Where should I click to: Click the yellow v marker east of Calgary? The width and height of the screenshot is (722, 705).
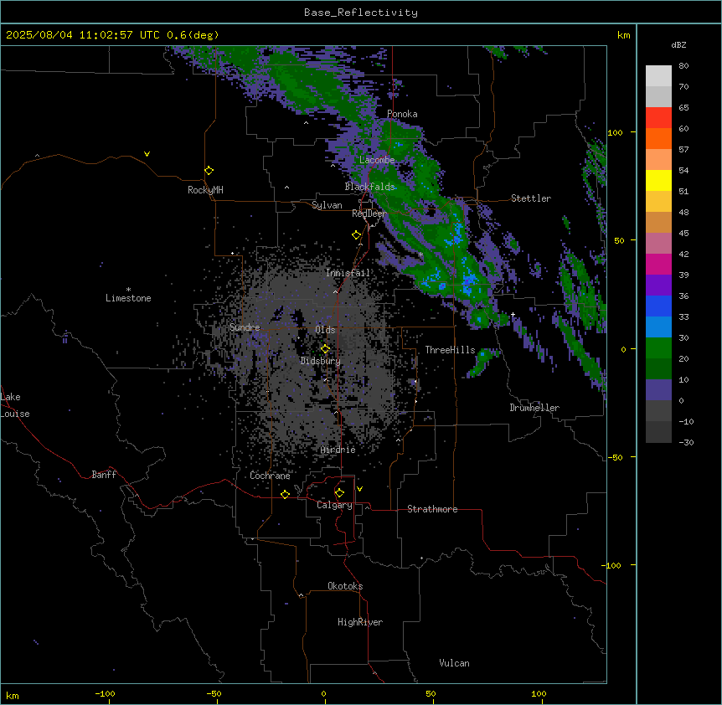click(359, 489)
